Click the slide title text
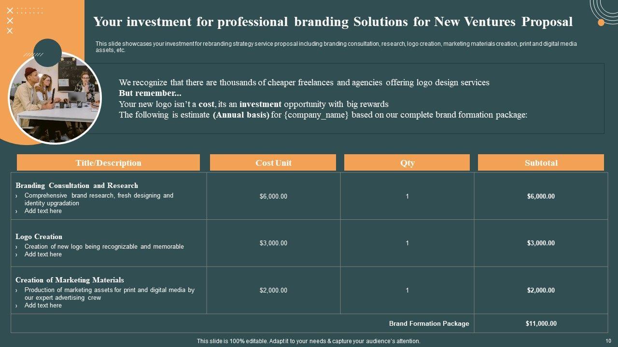Screen dimensions: 618x347 pyautogui.click(x=333, y=22)
